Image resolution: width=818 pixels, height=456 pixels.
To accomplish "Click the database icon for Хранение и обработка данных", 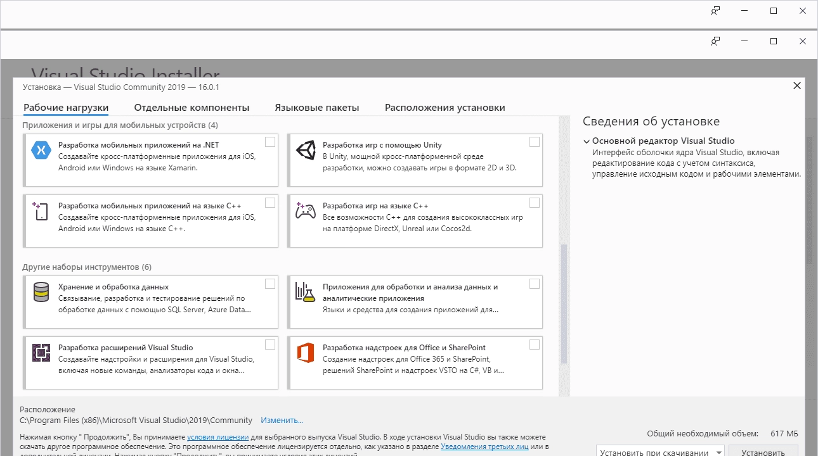I will tap(41, 292).
